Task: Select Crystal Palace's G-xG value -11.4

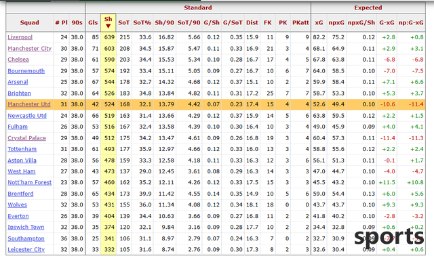Action: click(x=388, y=138)
